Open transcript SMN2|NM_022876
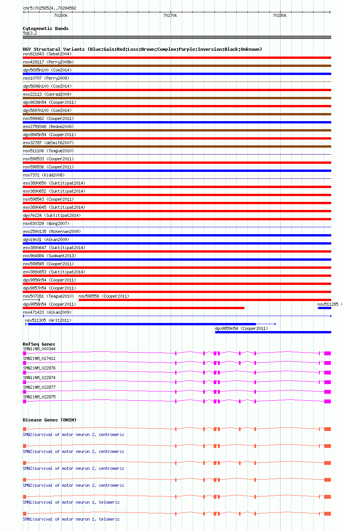 click(x=39, y=368)
